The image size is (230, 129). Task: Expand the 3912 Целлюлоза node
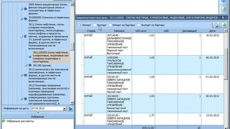click(x=22, y=75)
